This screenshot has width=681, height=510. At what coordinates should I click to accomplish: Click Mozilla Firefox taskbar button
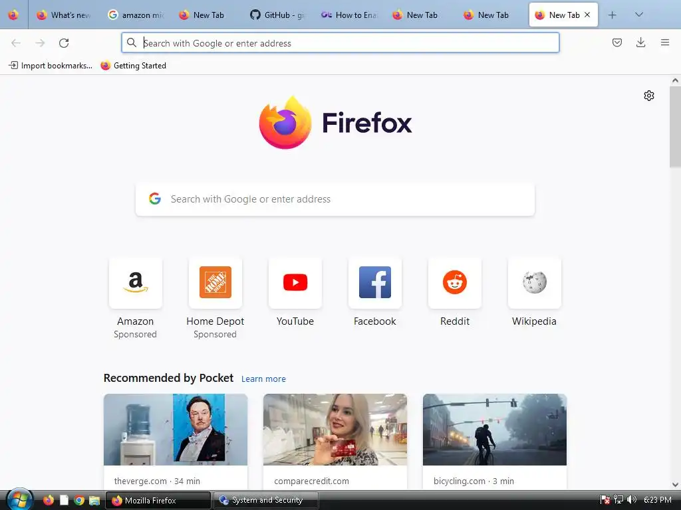(x=158, y=500)
